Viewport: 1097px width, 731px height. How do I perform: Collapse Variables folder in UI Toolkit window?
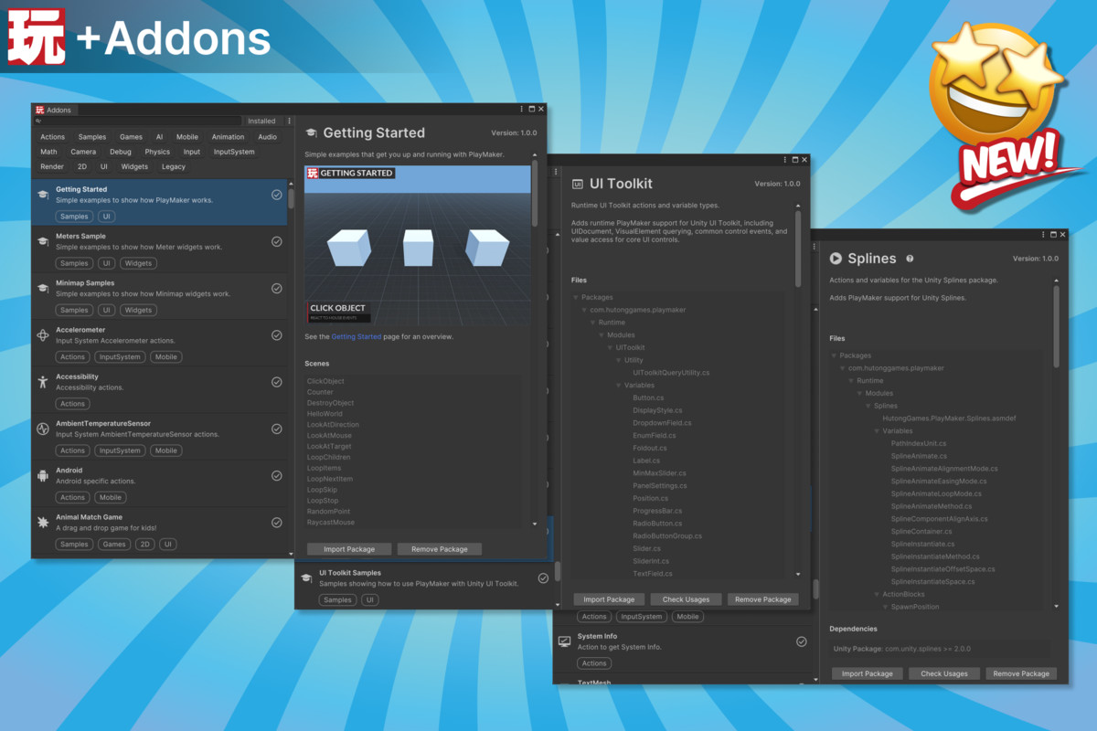coord(619,386)
